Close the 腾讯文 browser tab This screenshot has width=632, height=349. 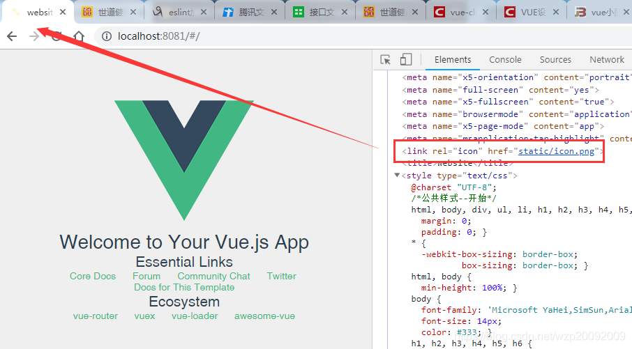pos(274,12)
